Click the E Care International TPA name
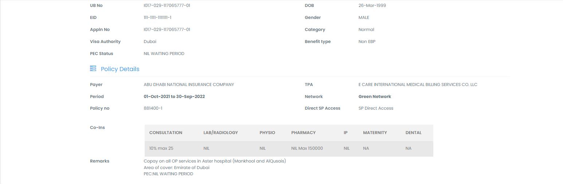The height and width of the screenshot is (184, 563). coord(418,85)
